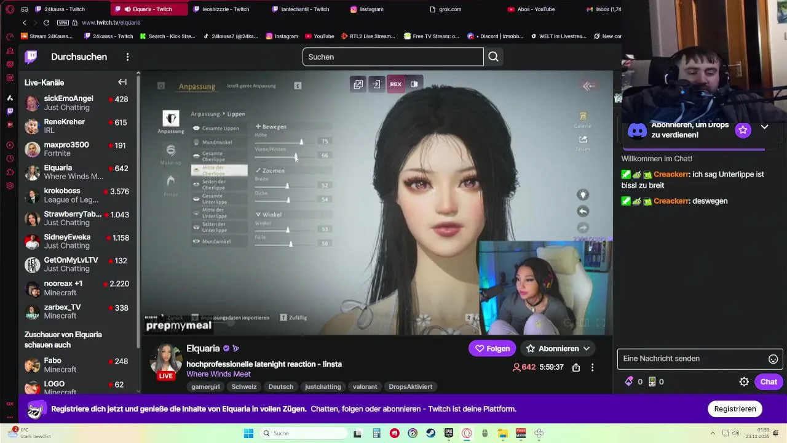Open Steam from taskbar

click(431, 433)
